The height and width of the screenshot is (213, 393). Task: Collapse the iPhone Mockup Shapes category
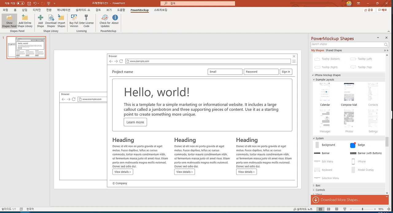click(328, 75)
